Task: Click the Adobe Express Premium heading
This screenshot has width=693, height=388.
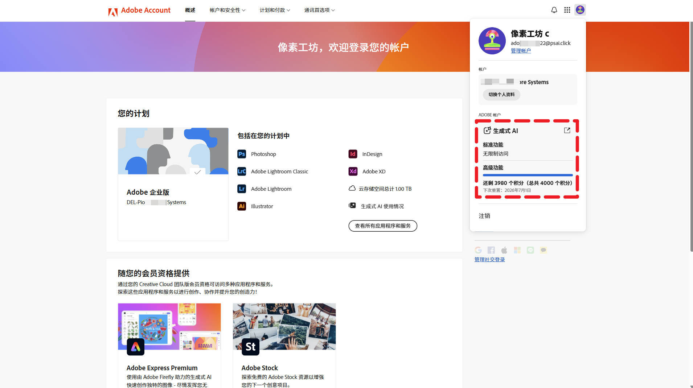Action: (162, 368)
